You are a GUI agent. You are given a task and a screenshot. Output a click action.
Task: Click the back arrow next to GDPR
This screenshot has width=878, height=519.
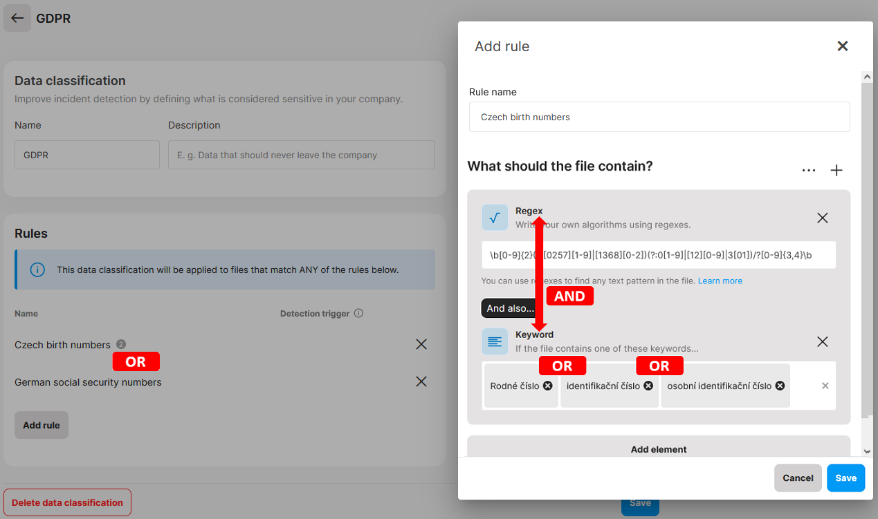point(17,19)
